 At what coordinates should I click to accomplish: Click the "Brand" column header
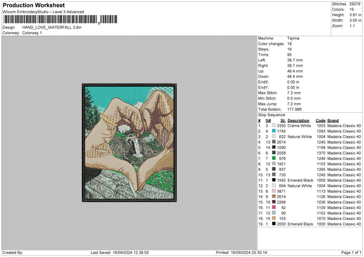tap(333, 121)
